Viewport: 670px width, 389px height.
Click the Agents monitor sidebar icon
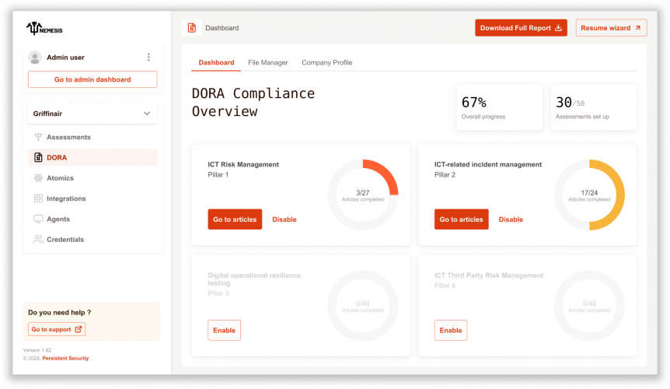(38, 219)
